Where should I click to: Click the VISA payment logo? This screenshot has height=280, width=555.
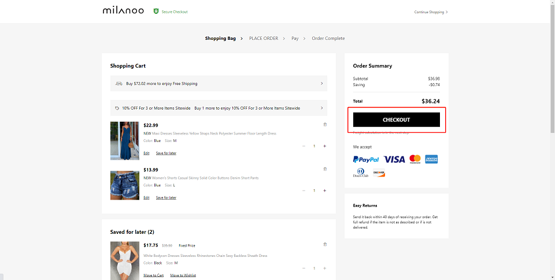(394, 159)
